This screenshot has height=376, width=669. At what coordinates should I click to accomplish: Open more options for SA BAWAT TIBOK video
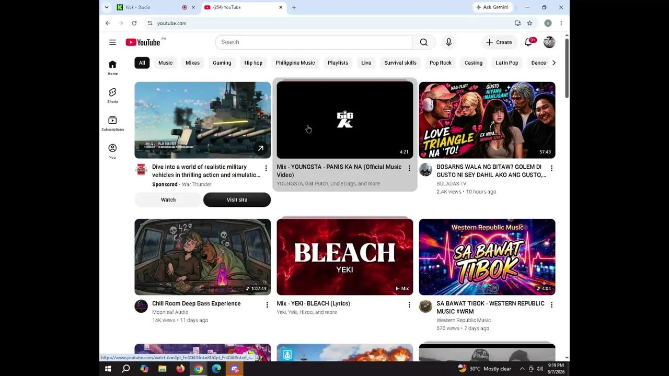pyautogui.click(x=551, y=305)
